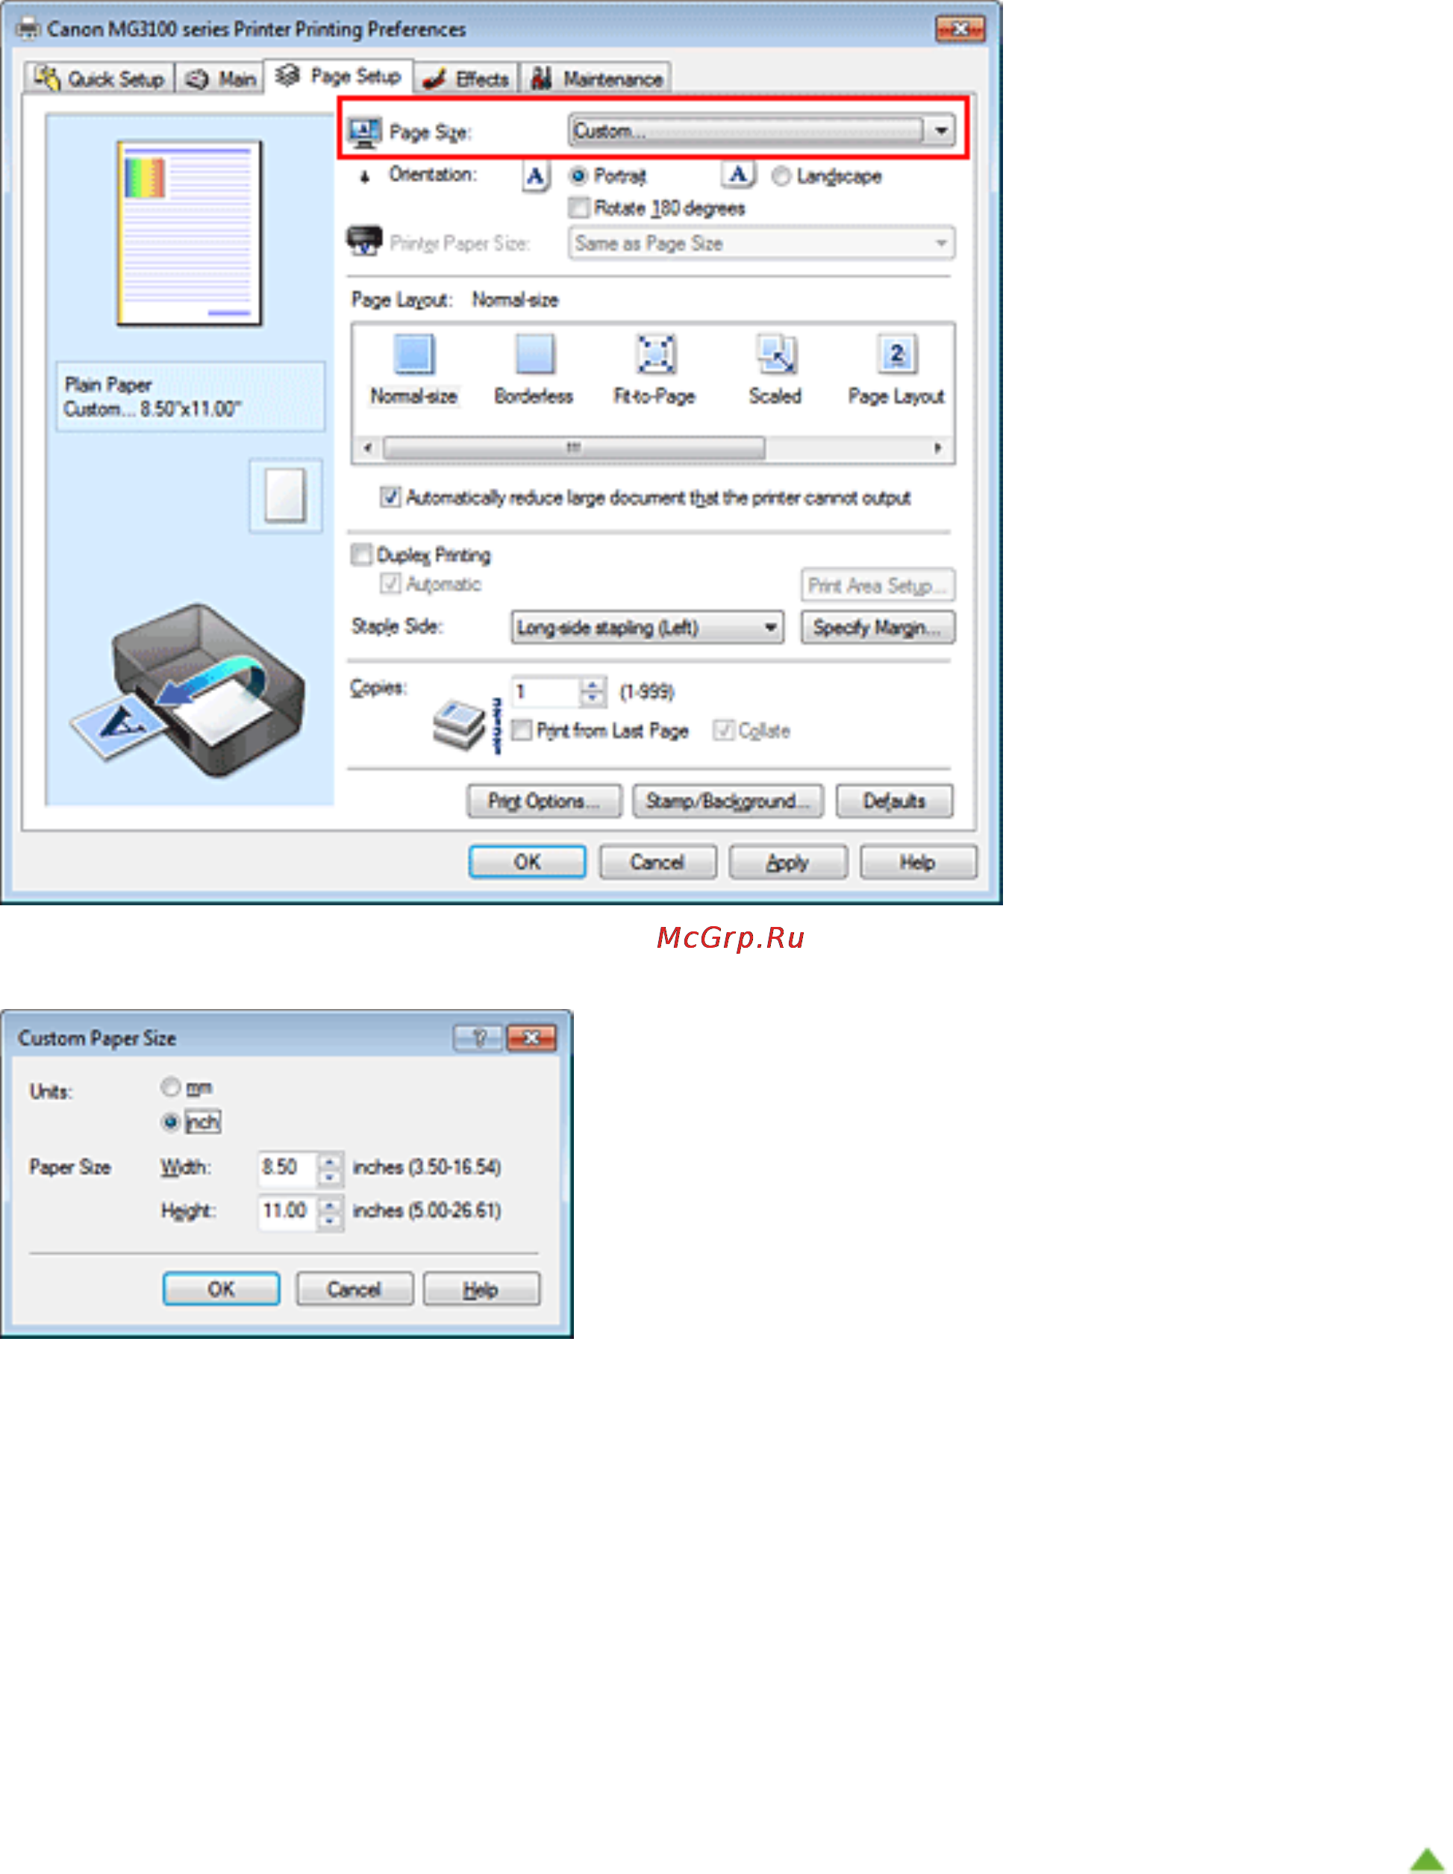Click the layout list scroll left arrow
This screenshot has height=1874, width=1453.
click(368, 448)
